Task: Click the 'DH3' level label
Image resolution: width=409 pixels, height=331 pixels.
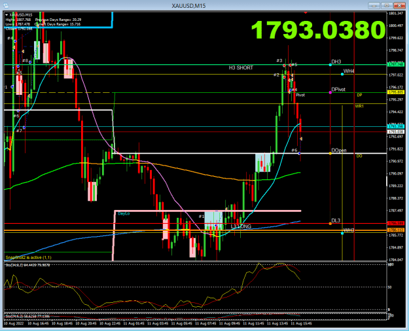Action: point(336,62)
